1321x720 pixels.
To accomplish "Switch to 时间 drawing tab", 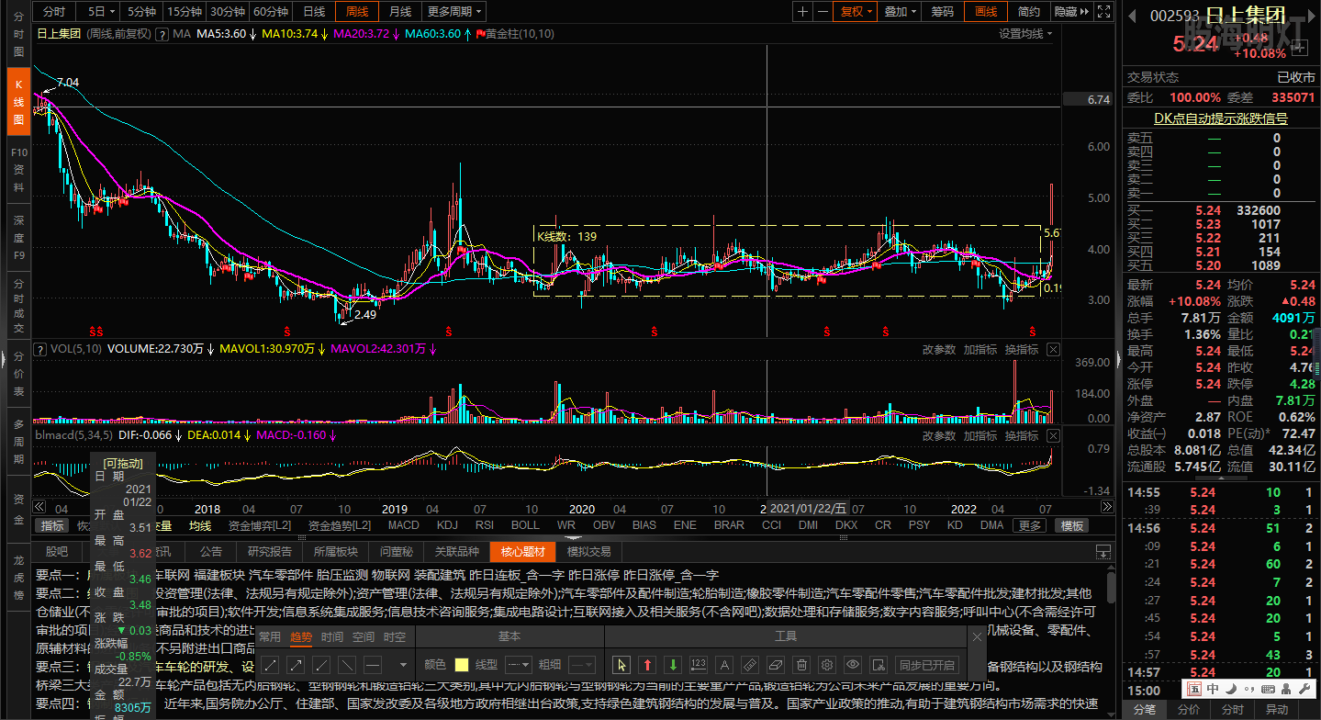I will 332,637.
